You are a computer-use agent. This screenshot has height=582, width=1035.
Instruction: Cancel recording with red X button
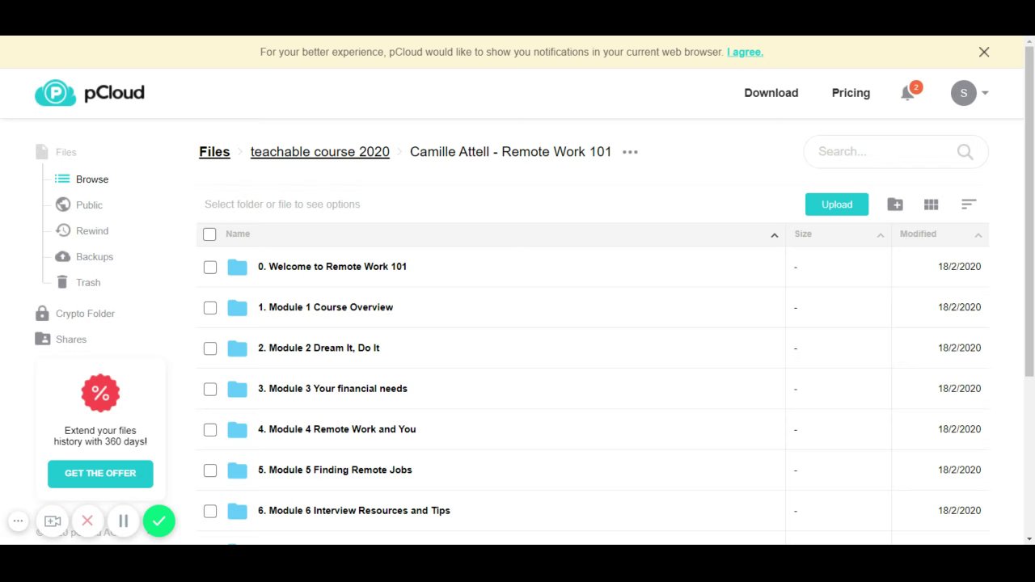coord(87,521)
